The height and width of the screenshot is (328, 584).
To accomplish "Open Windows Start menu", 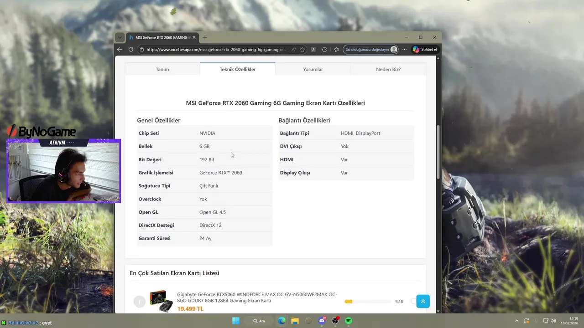I will click(x=236, y=321).
